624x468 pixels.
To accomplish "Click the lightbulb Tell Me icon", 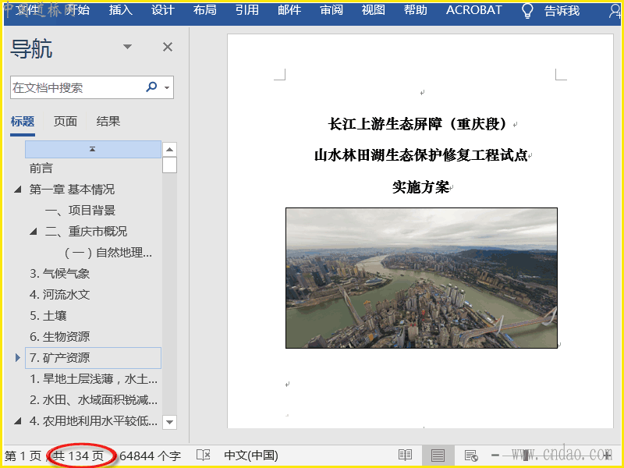I will point(527,10).
